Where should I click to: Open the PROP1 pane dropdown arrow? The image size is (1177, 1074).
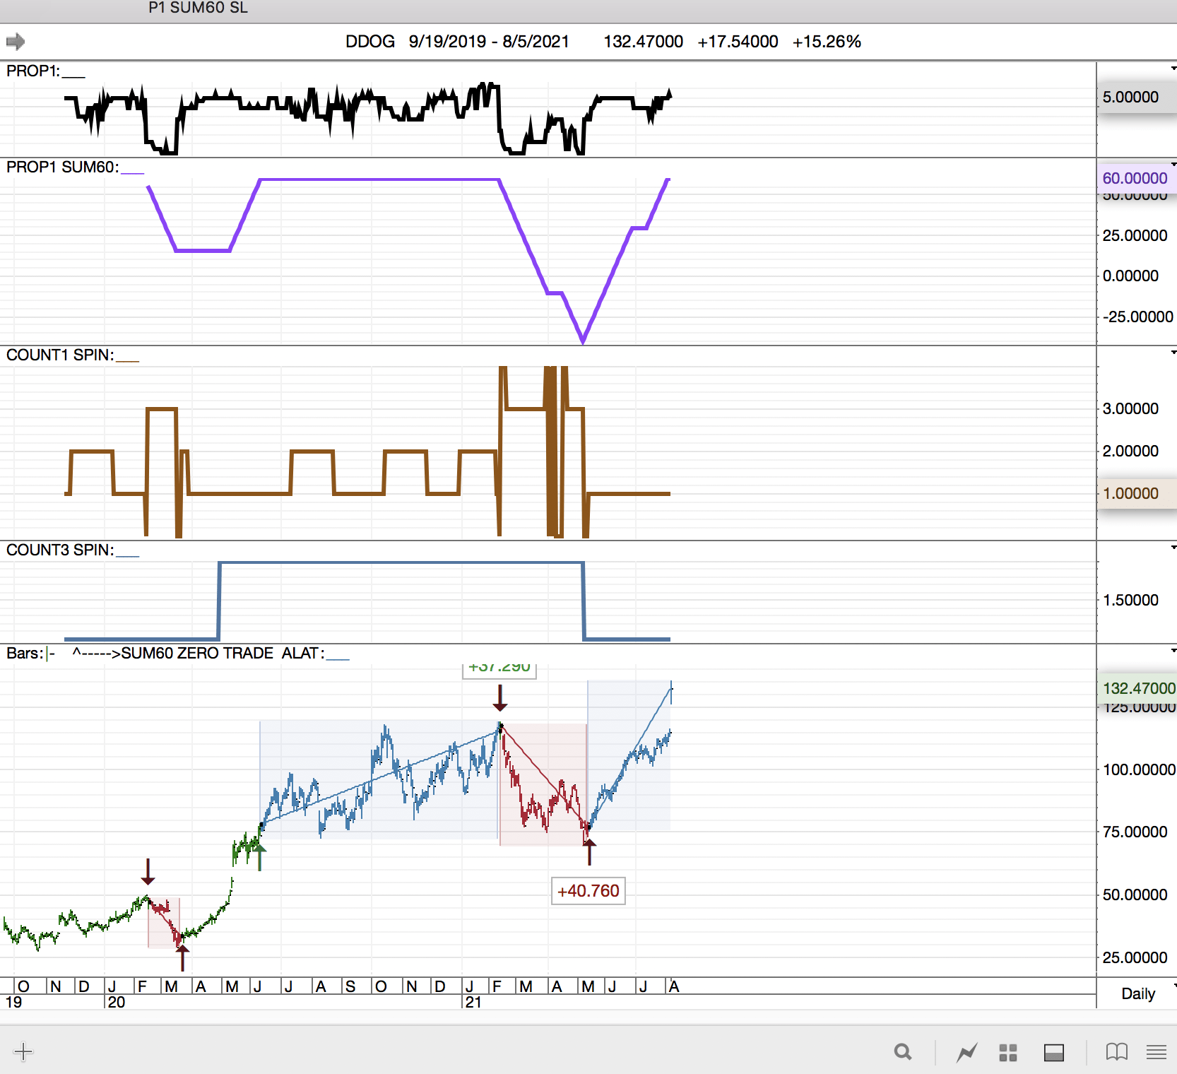tap(1173, 69)
